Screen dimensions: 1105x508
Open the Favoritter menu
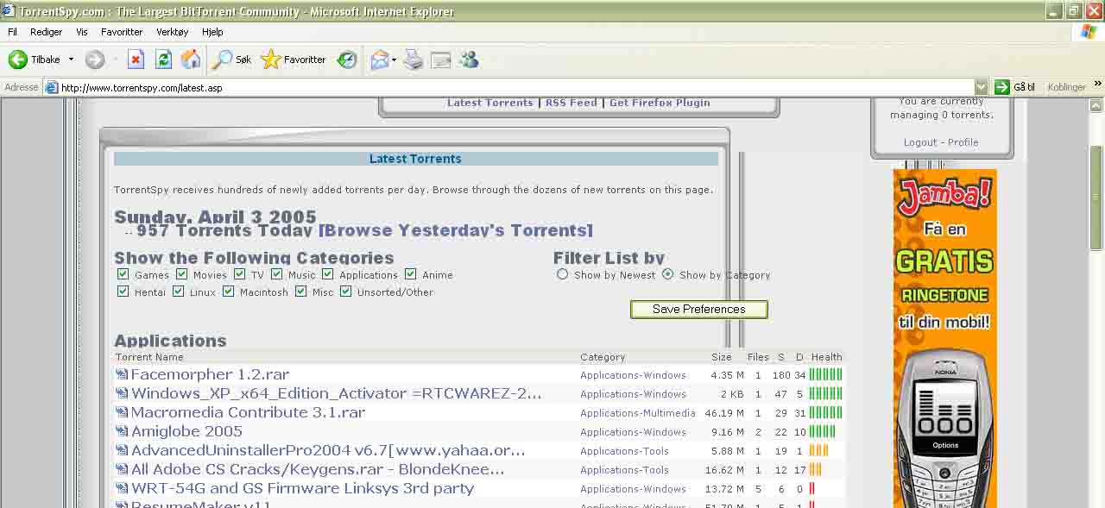[x=122, y=32]
